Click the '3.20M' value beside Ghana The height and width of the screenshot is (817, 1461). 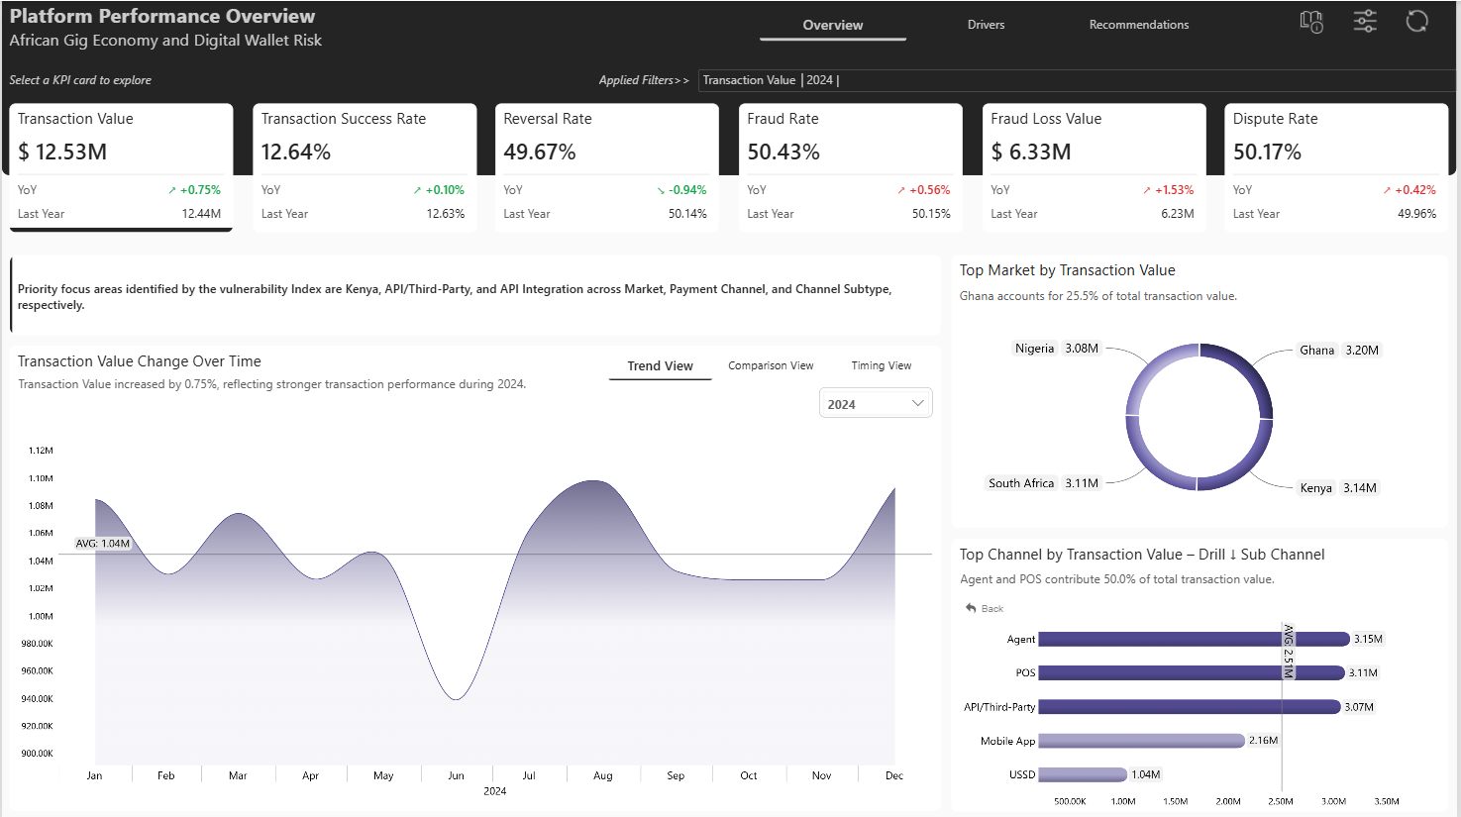coord(1362,350)
